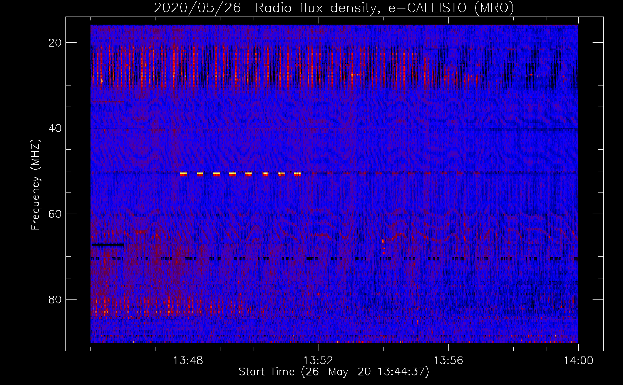Viewport: 623px width, 385px height.
Task: Click the 14:00 time tick label
Action: pyautogui.click(x=578, y=361)
